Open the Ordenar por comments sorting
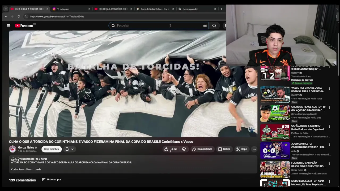 tap(52, 180)
